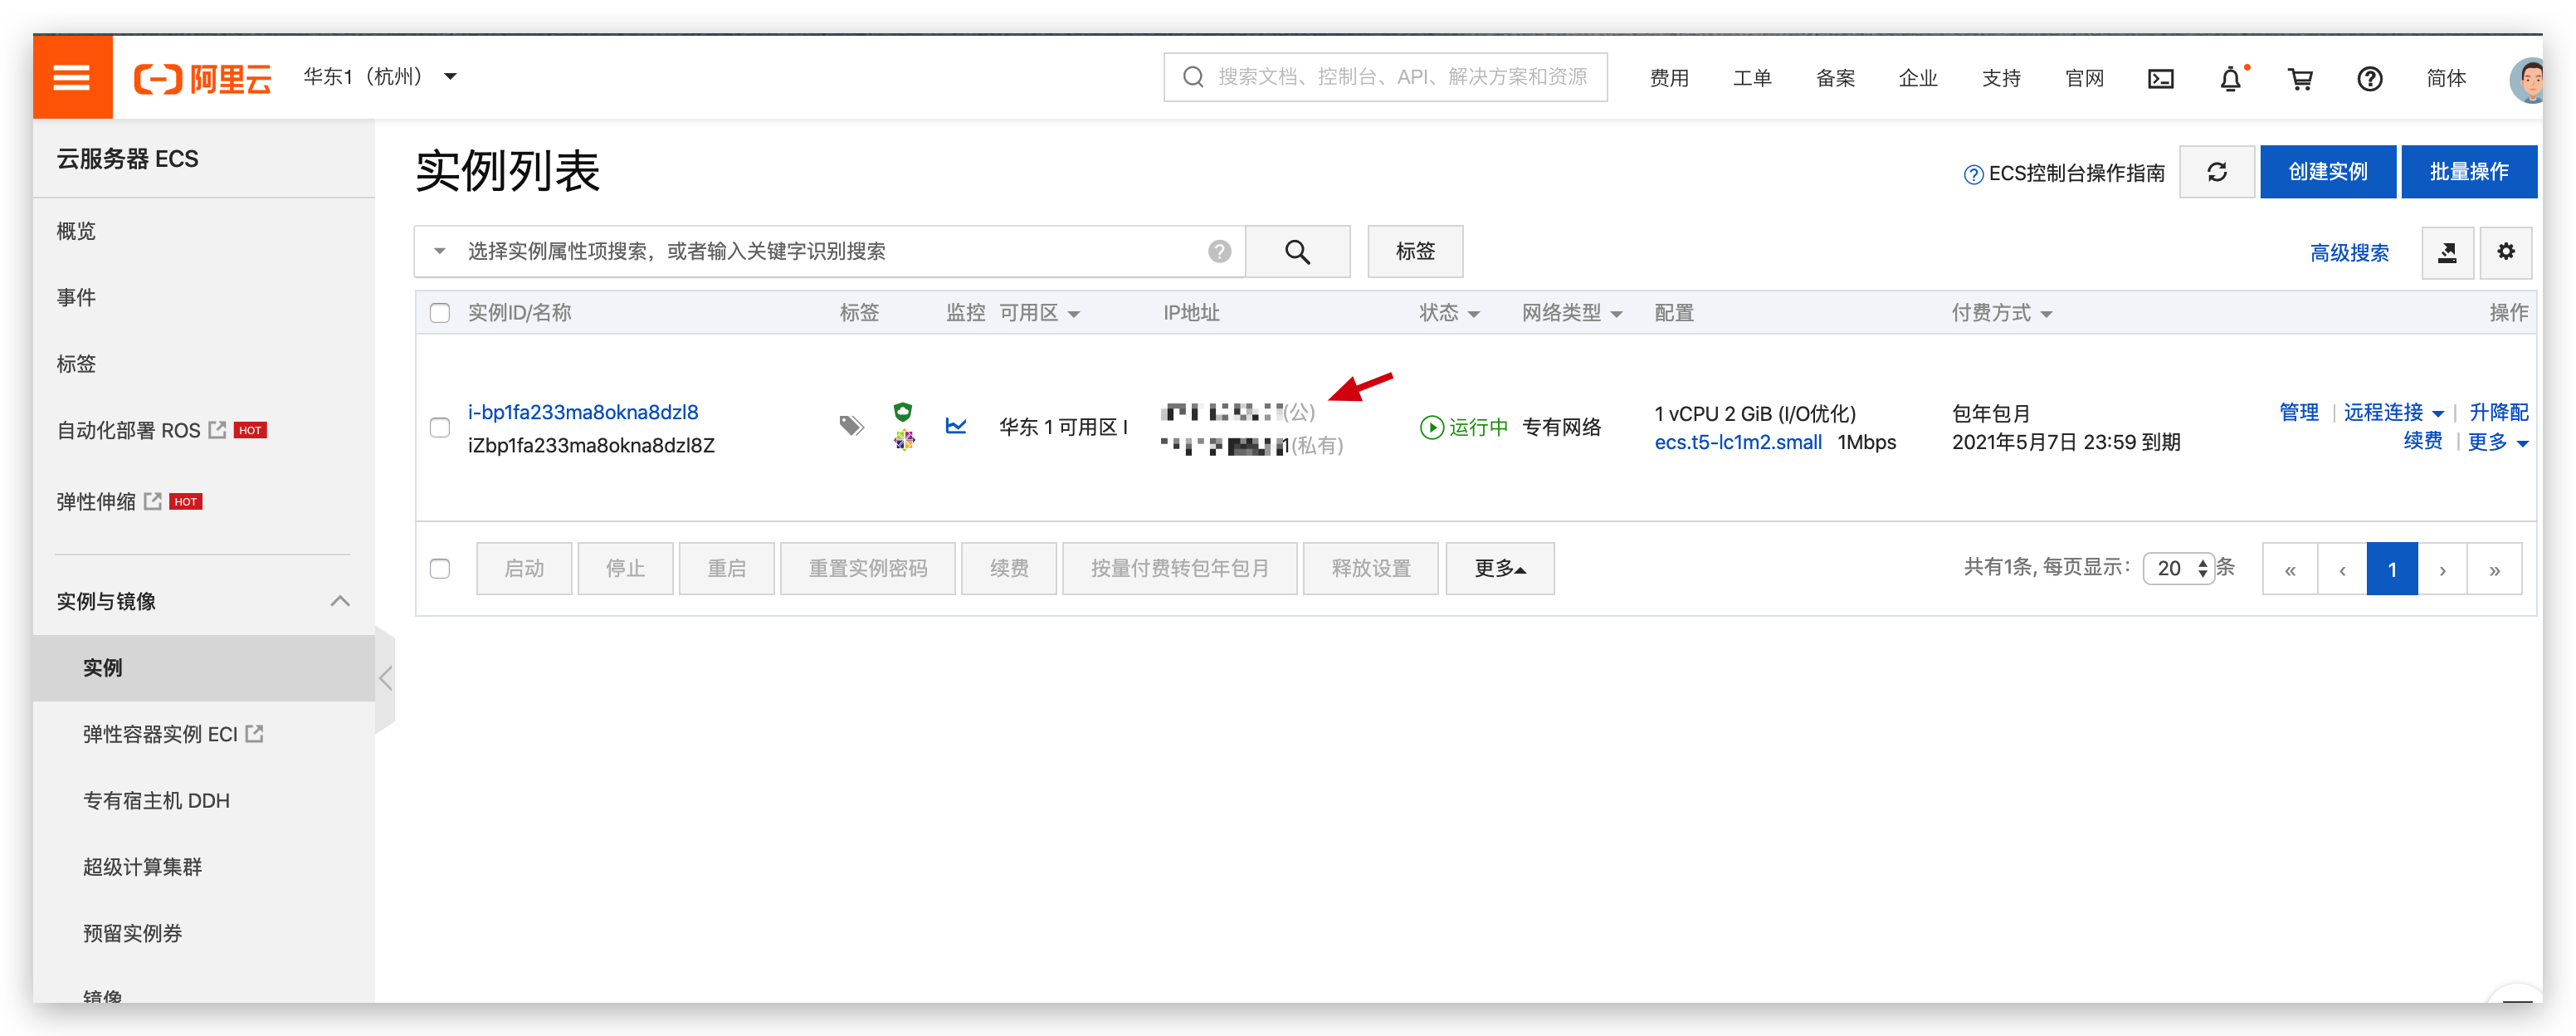Open the 华东1（杭州） region dropdown
This screenshot has width=2576, height=1036.
pos(380,77)
